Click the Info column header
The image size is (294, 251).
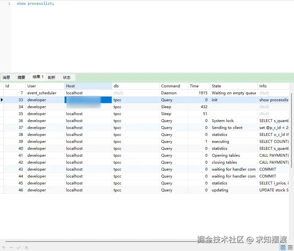(x=273, y=86)
